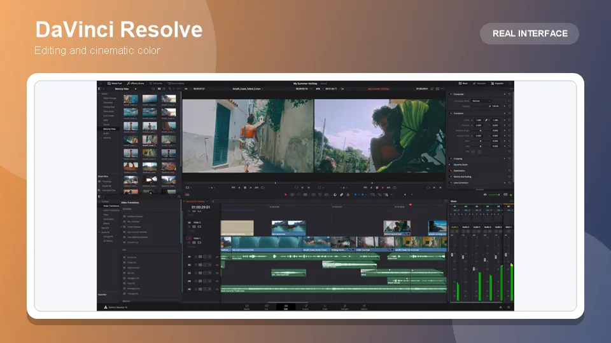The width and height of the screenshot is (611, 343).
Task: Toggle the Composite section enable dot
Action: [451, 94]
